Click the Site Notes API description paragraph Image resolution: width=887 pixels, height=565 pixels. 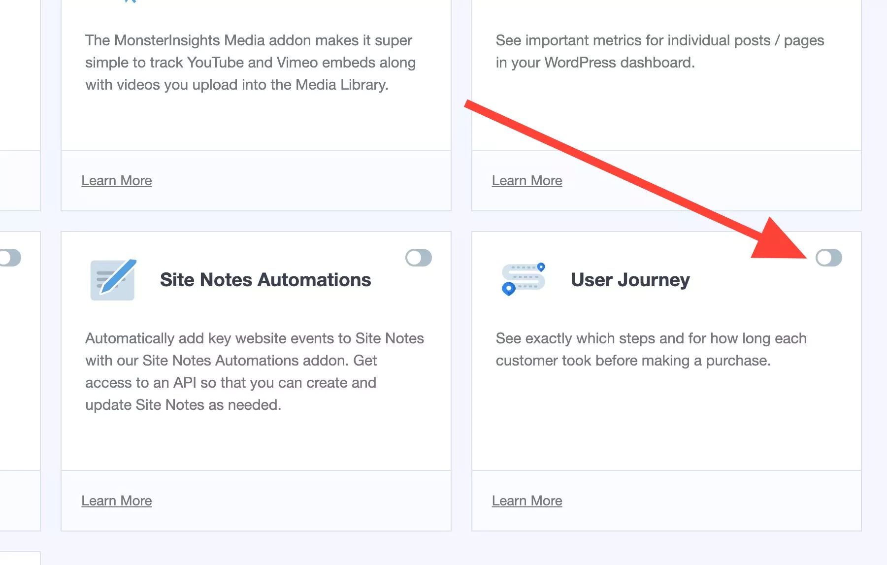[254, 371]
